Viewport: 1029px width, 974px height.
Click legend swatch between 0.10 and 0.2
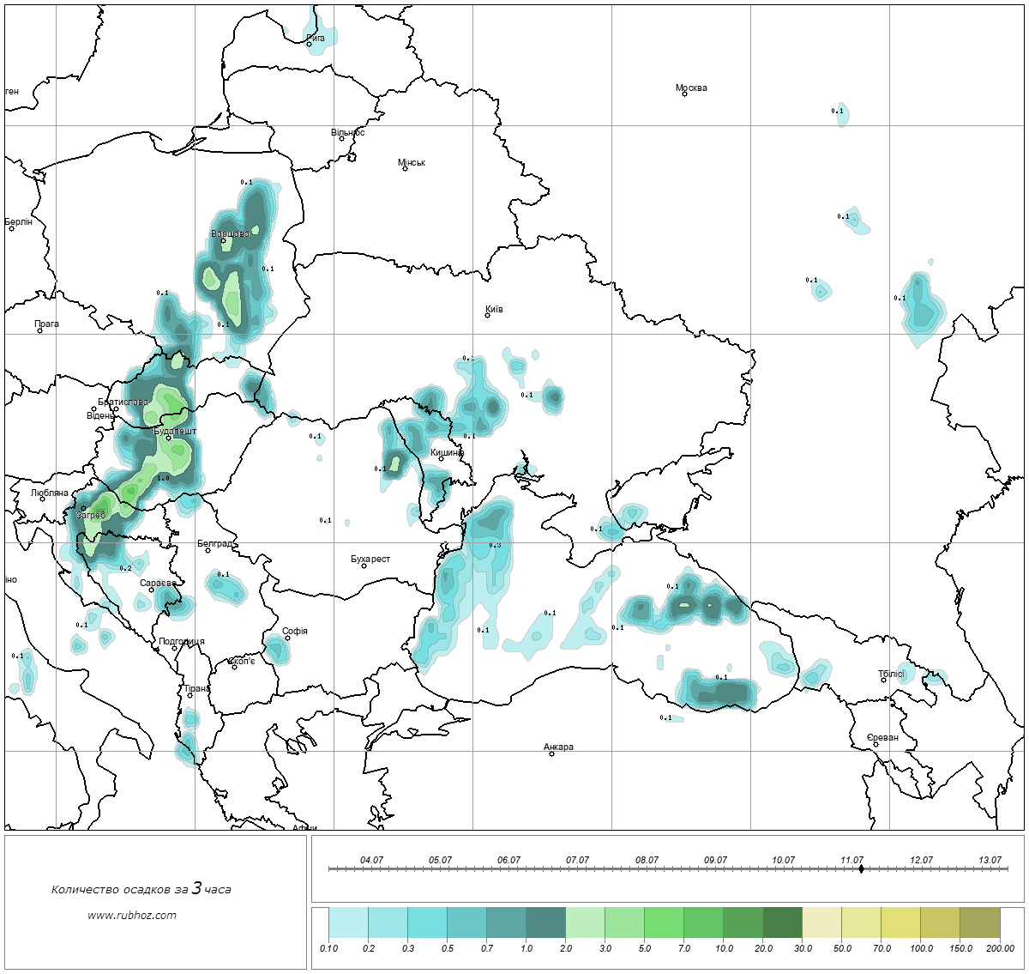point(348,924)
